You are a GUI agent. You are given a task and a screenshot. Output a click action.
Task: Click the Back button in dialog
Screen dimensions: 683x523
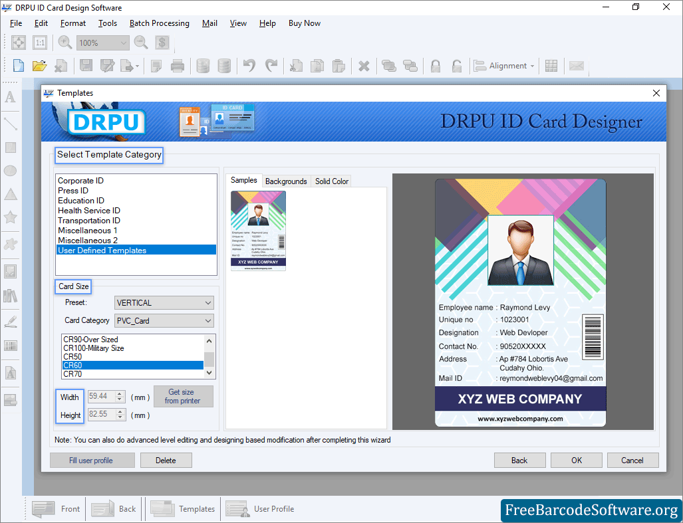pos(519,461)
